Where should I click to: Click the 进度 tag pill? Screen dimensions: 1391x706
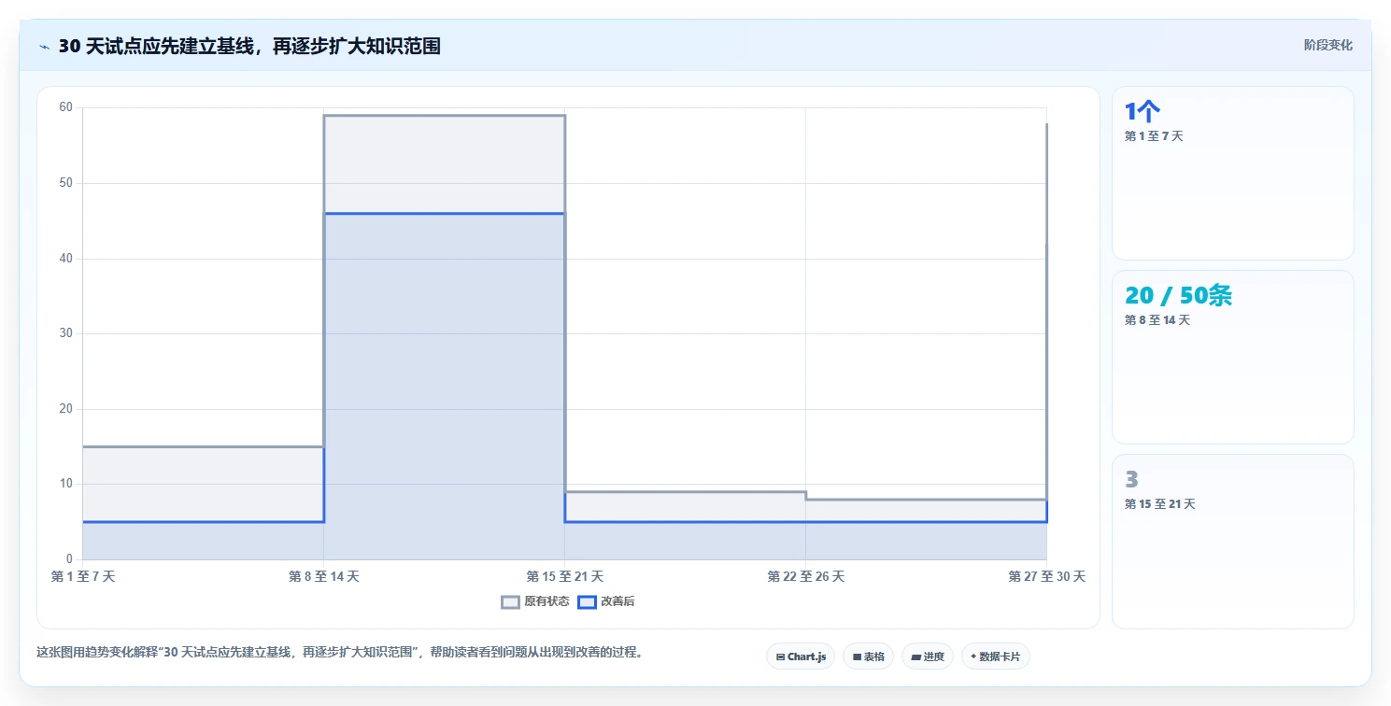[x=927, y=657]
